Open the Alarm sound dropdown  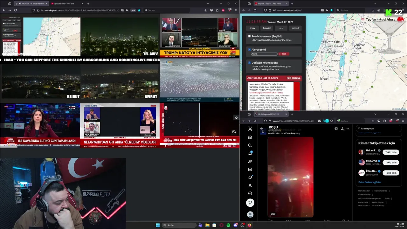tap(264, 54)
